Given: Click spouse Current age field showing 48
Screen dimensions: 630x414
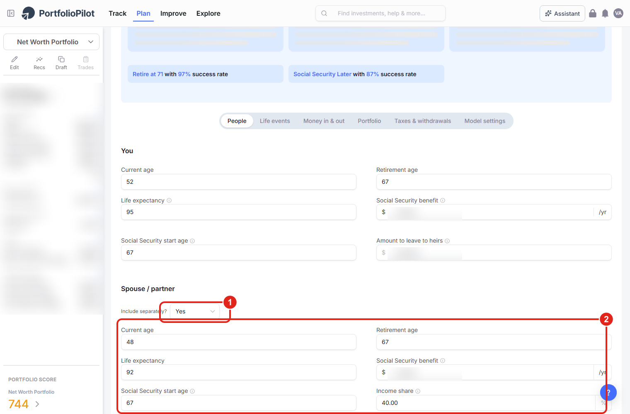Looking at the screenshot, I should (x=239, y=342).
